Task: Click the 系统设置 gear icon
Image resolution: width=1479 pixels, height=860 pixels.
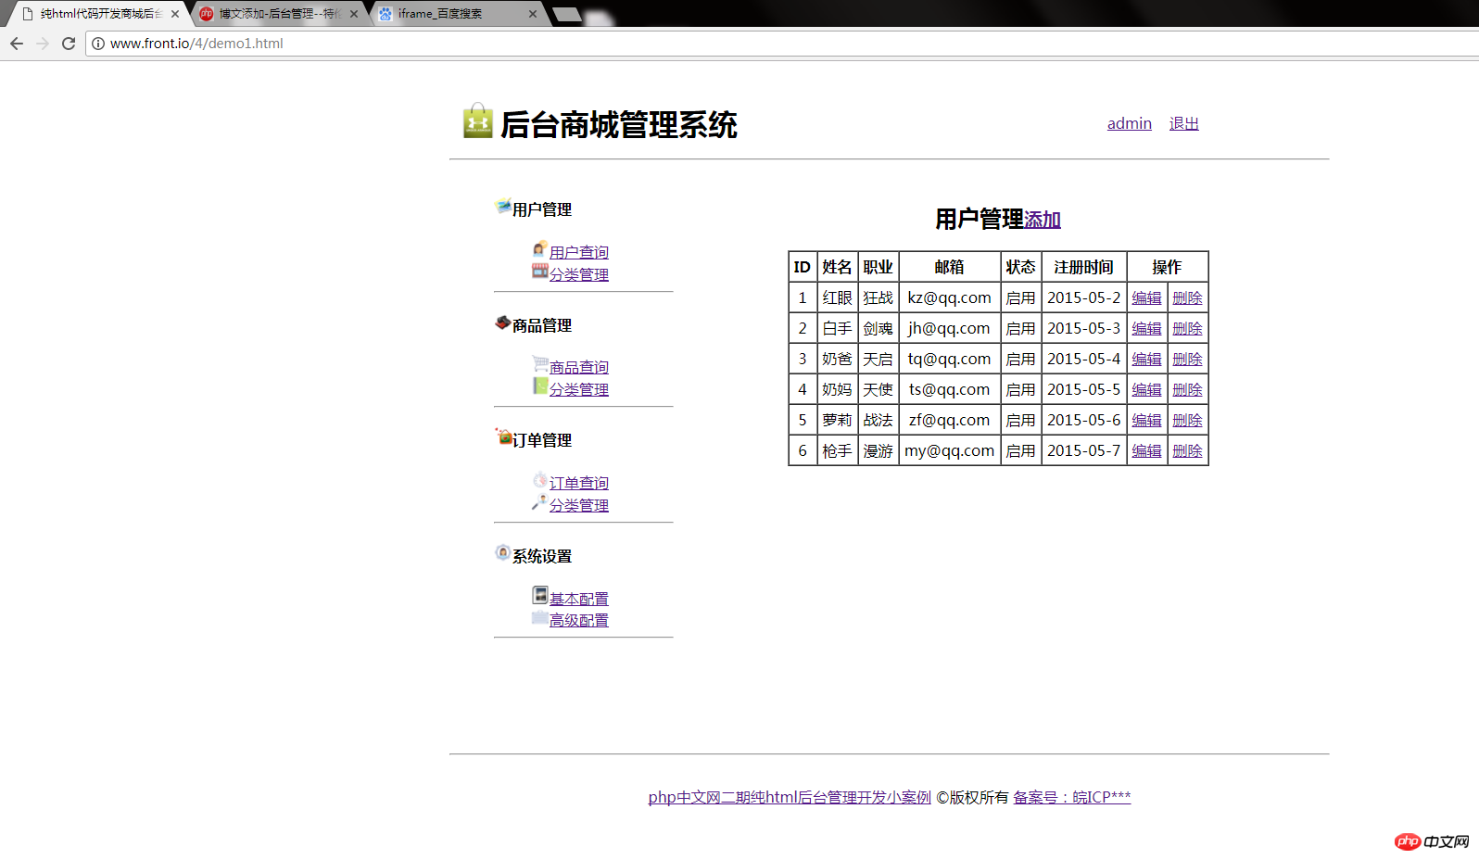Action: coord(503,552)
